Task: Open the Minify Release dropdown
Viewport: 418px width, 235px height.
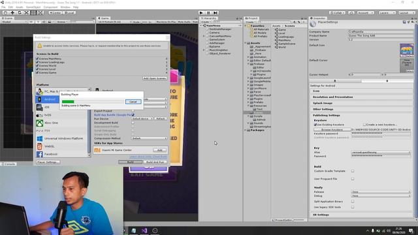Action: (381, 192)
